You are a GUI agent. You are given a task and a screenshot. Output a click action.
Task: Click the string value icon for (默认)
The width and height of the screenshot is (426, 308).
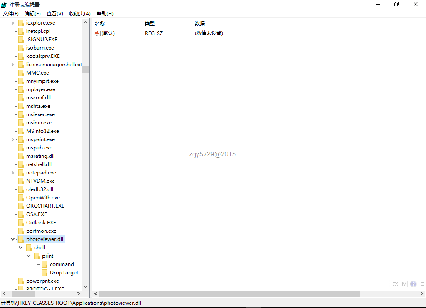[x=97, y=33]
